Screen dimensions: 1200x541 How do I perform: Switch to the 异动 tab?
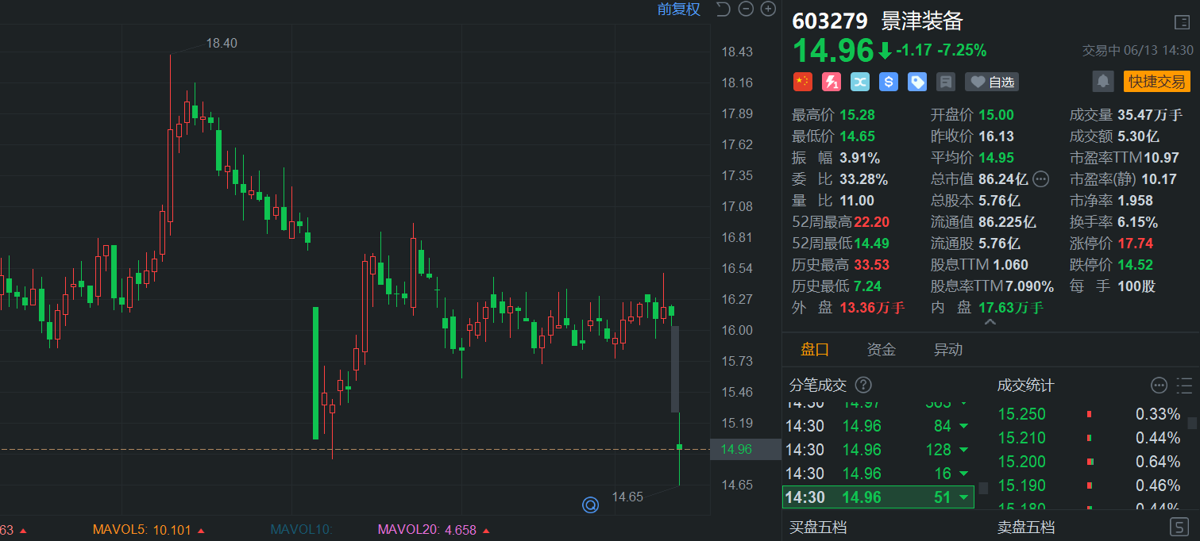point(948,350)
